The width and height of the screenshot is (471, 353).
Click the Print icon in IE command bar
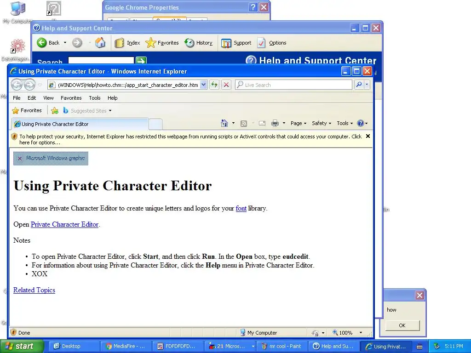click(275, 123)
